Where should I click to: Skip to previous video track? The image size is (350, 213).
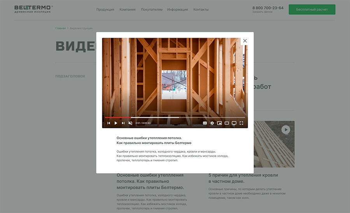(108, 123)
